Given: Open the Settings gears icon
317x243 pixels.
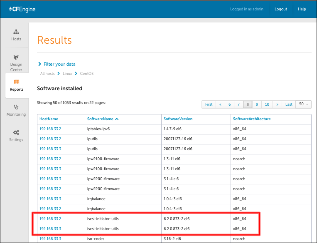Looking at the screenshot, I should 16,132.
